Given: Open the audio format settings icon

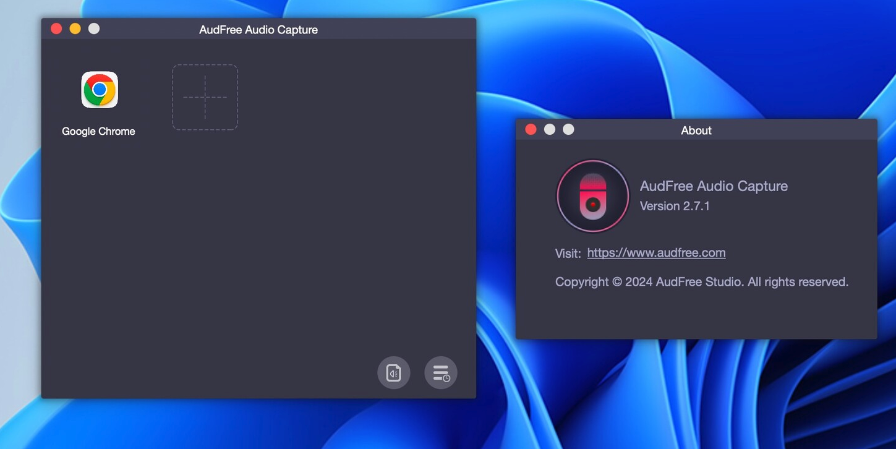Looking at the screenshot, I should (x=394, y=373).
